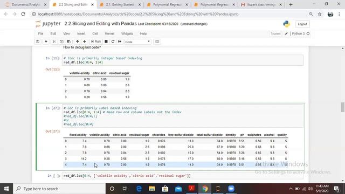
Task: Click the Logout button
Action: 302,24
